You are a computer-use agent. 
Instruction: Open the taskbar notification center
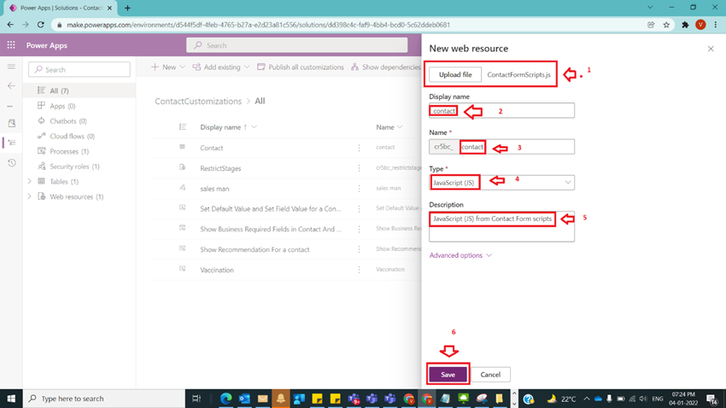(712, 399)
